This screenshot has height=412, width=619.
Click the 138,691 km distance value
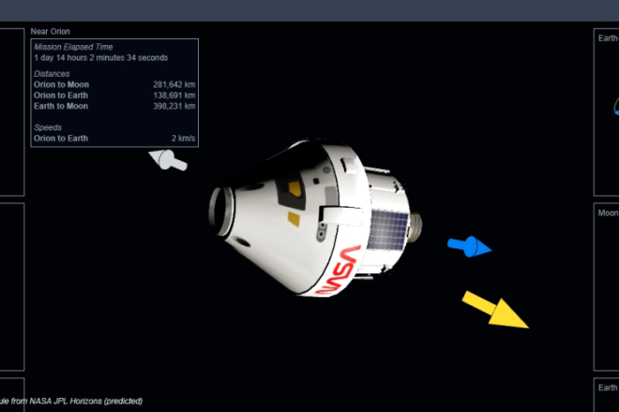pos(174,96)
